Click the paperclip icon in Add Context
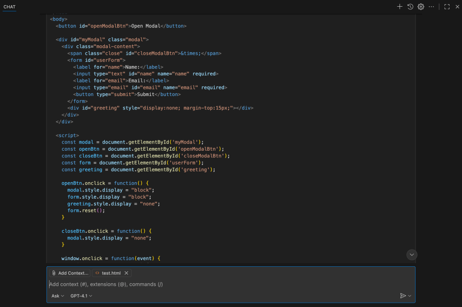Image resolution: width=462 pixels, height=307 pixels. [54, 273]
